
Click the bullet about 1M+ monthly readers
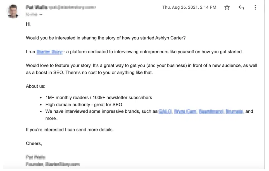(x=99, y=97)
